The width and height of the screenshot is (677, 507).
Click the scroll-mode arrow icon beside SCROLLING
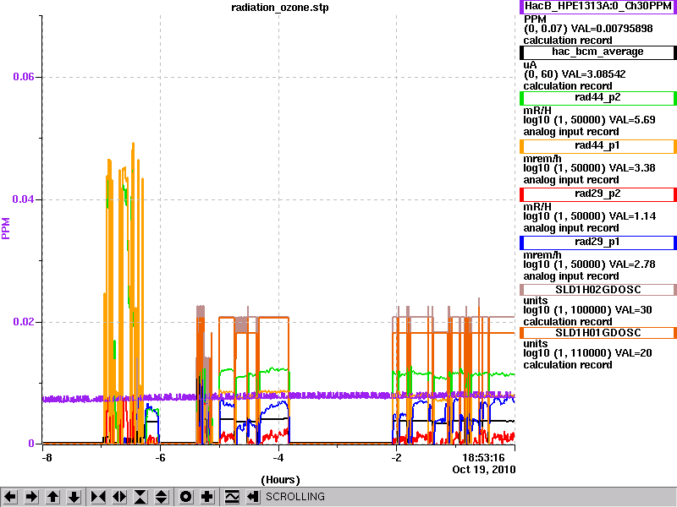coord(253,497)
